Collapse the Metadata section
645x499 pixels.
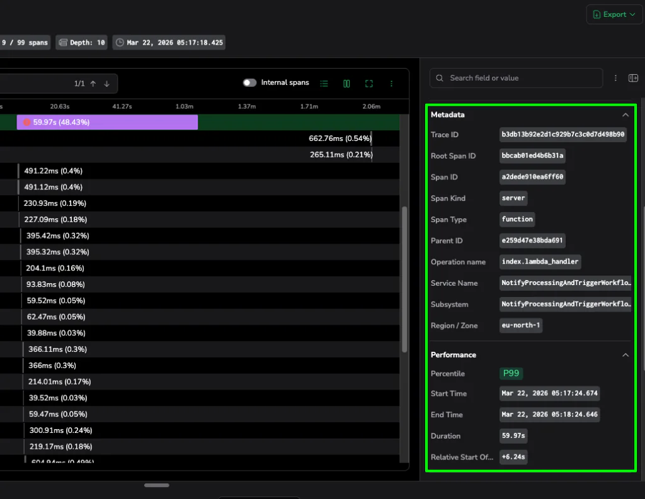coord(625,115)
